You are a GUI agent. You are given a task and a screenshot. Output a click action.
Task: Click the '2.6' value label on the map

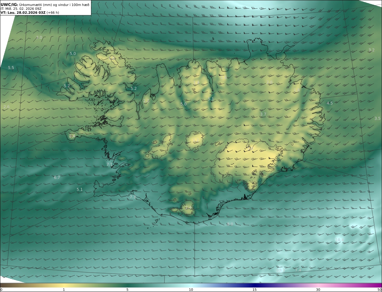click(7, 107)
